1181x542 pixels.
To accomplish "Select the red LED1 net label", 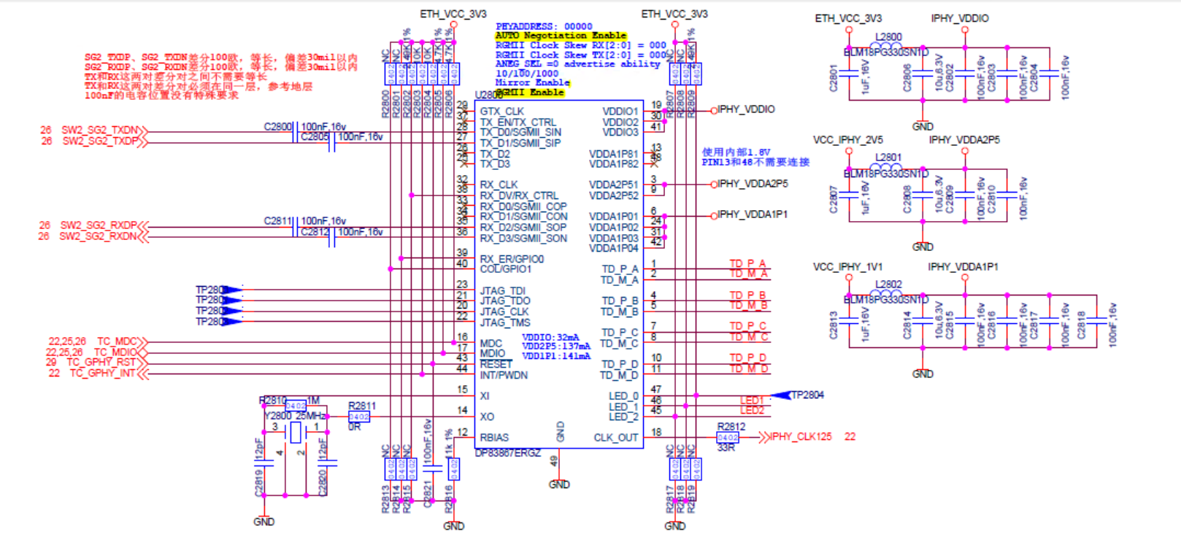I will (x=752, y=400).
